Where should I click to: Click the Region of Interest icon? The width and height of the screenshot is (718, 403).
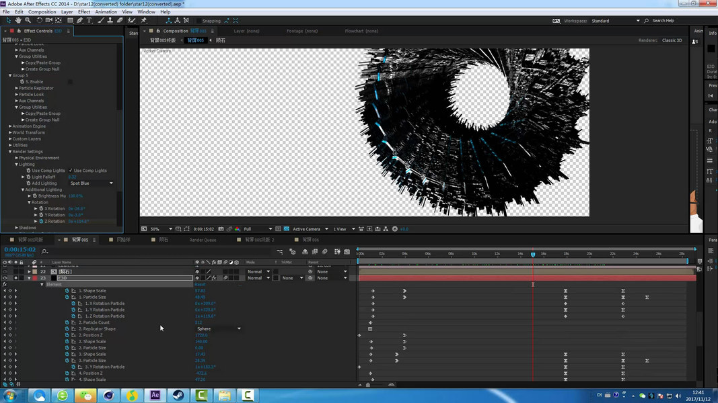pyautogui.click(x=278, y=229)
